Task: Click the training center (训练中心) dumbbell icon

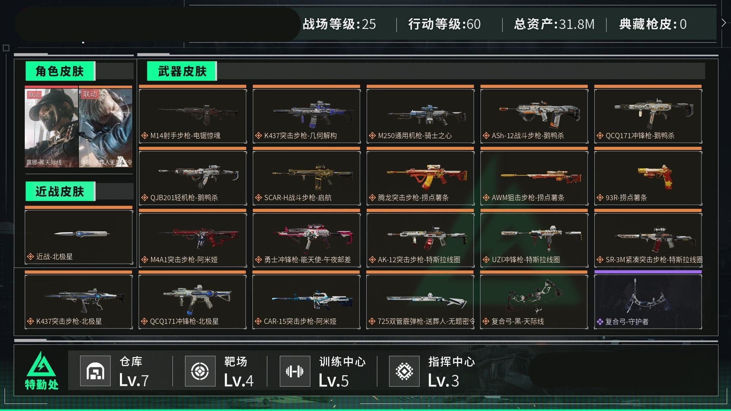Action: point(295,371)
